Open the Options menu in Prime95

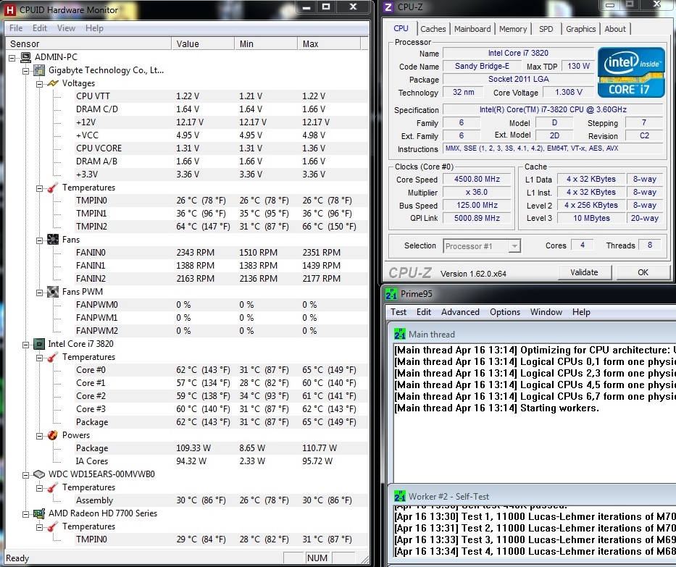tap(505, 312)
